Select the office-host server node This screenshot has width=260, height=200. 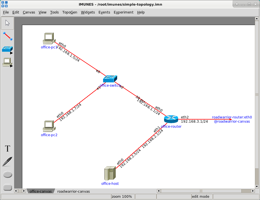[x=110, y=173]
